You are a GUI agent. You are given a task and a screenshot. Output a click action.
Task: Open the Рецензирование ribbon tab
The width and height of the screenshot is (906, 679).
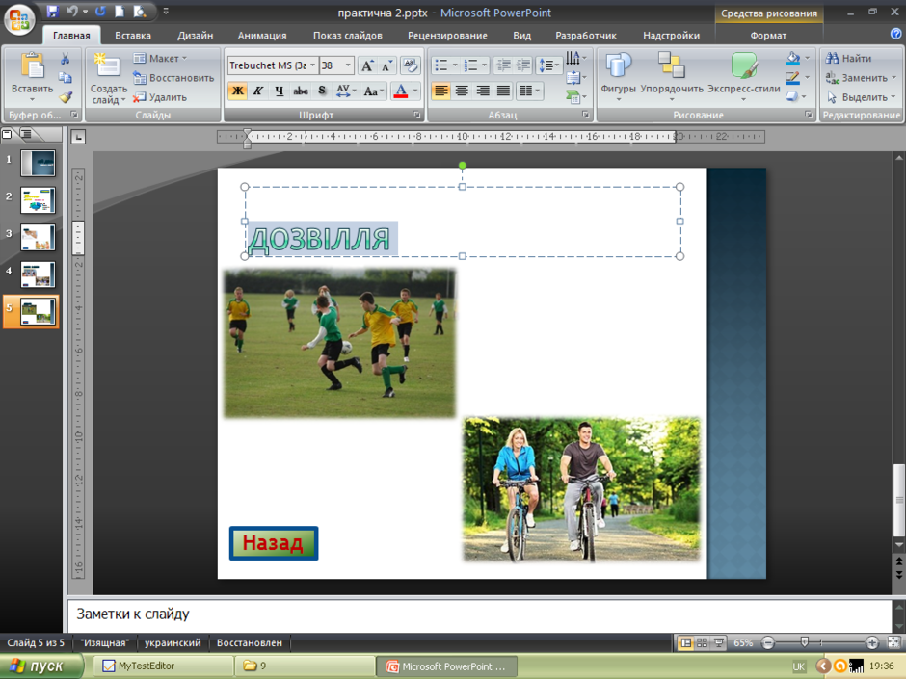pyautogui.click(x=447, y=36)
